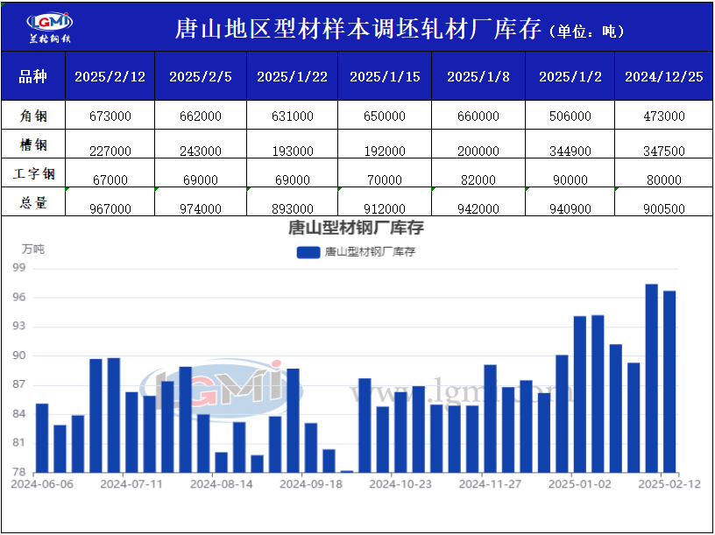Click the 344900 cell in the 槽钢 row
Screen dimensions: 715x535
(570, 151)
